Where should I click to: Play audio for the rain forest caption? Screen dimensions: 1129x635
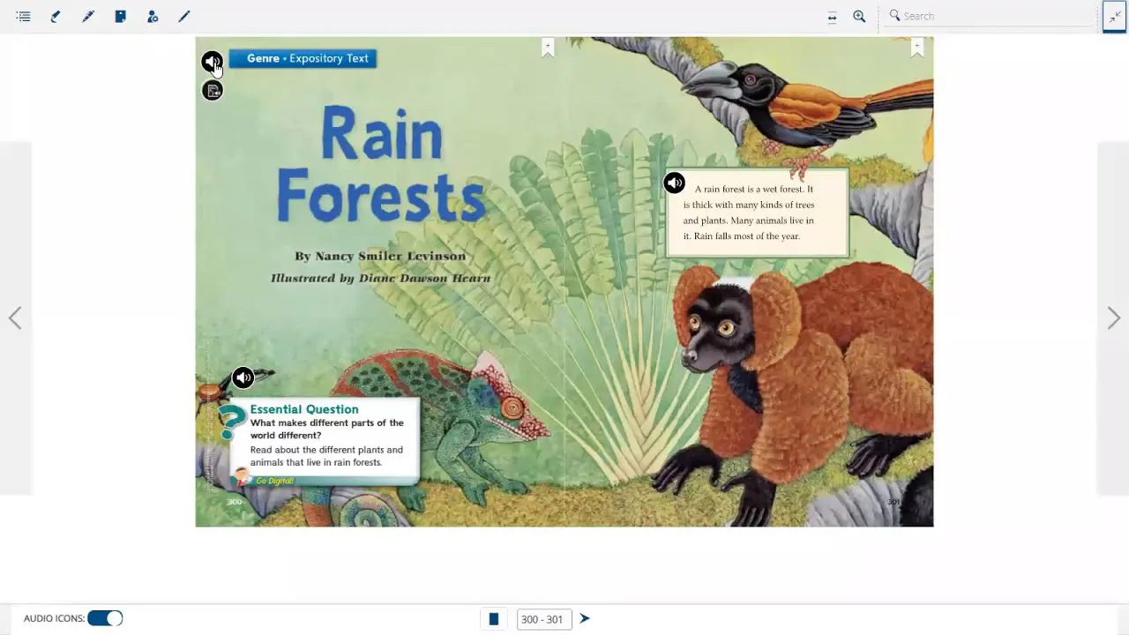point(674,183)
